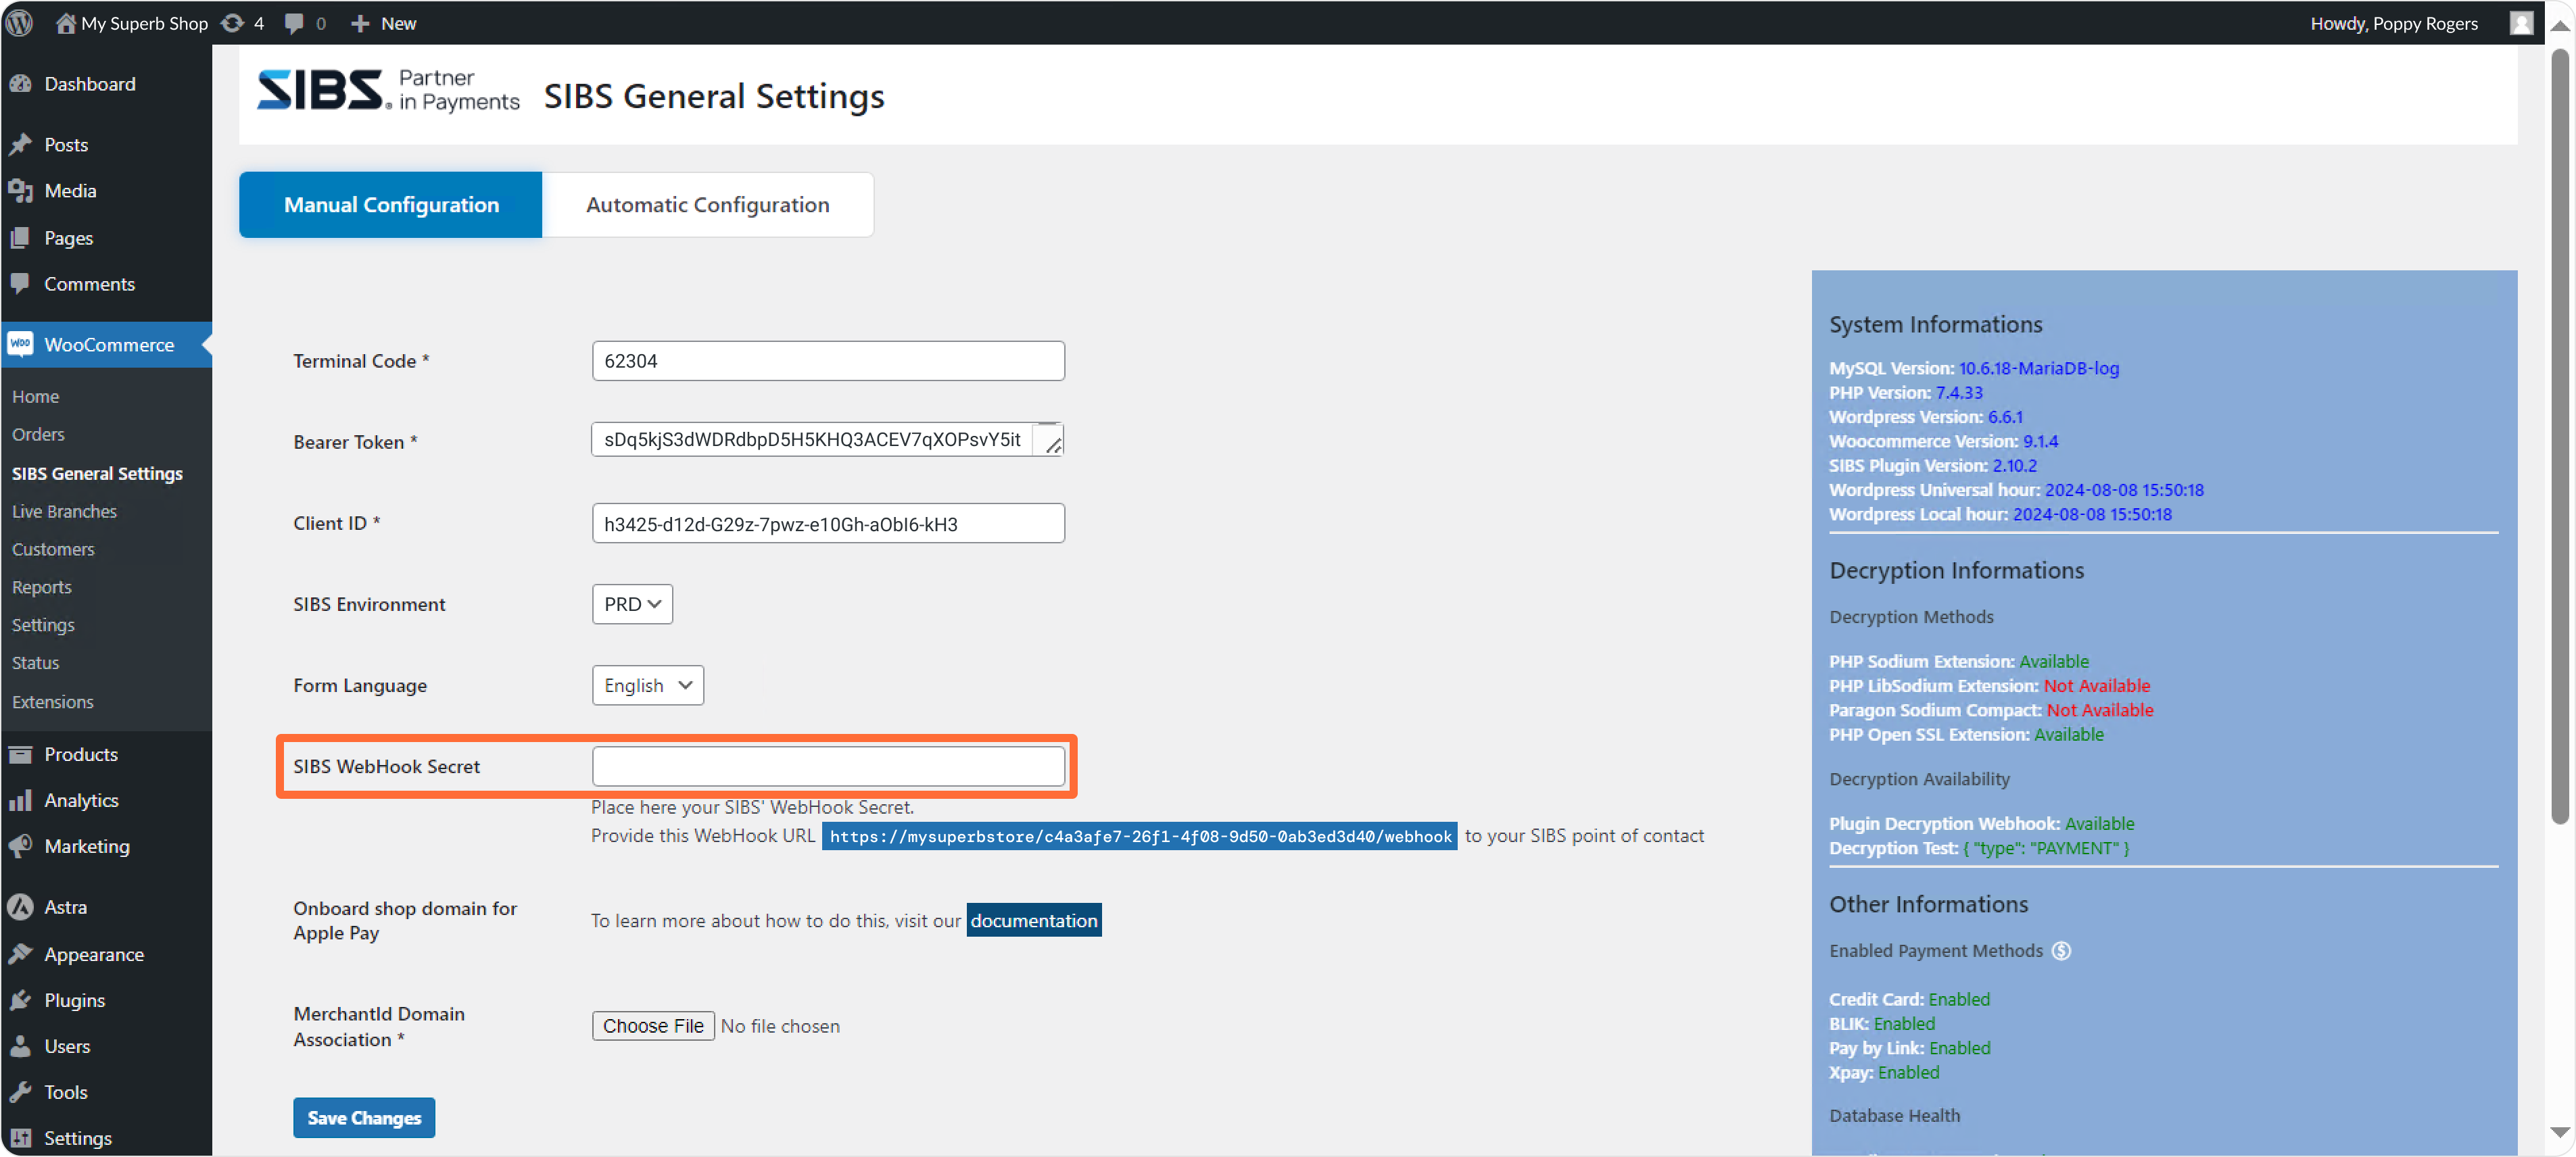
Task: Click the Astra logo icon in sidebar
Action: (20, 907)
